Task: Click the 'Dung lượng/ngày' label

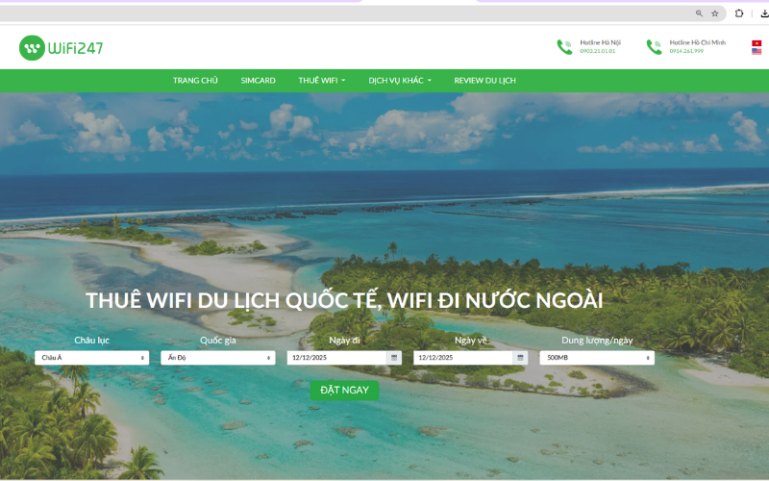Action: tap(597, 341)
